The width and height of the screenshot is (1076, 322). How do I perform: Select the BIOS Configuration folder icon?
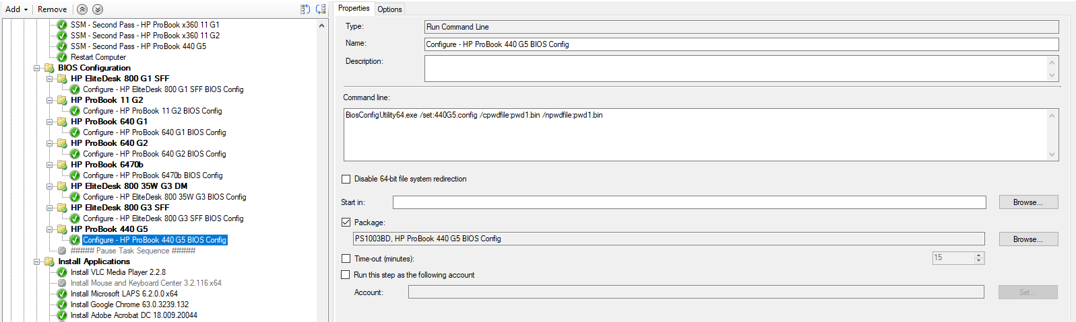tap(49, 68)
